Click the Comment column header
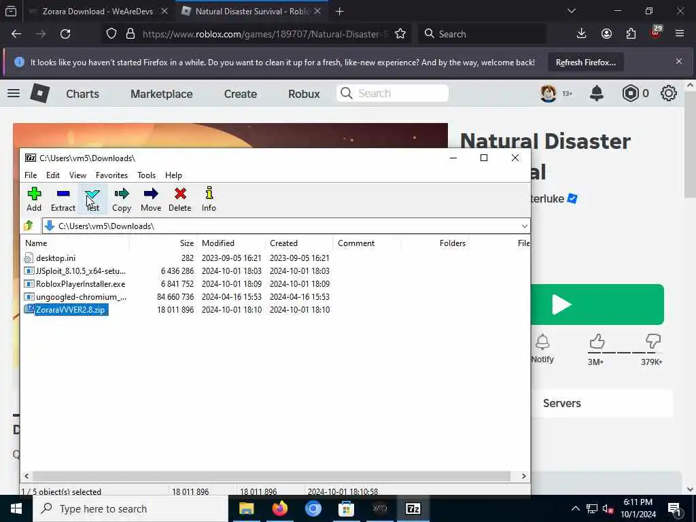This screenshot has width=696, height=522. pyautogui.click(x=367, y=243)
